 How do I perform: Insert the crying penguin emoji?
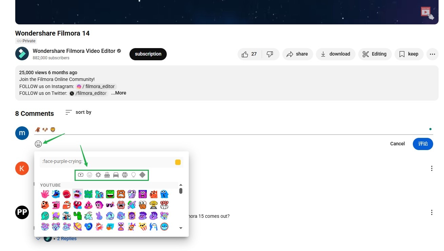tap(154, 226)
